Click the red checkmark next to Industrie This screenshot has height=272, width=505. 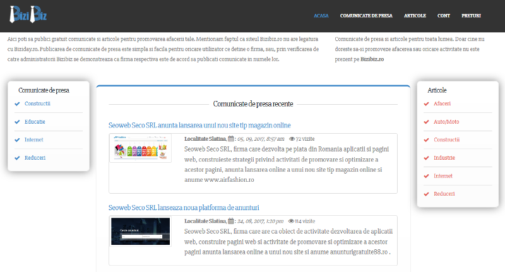click(x=427, y=158)
